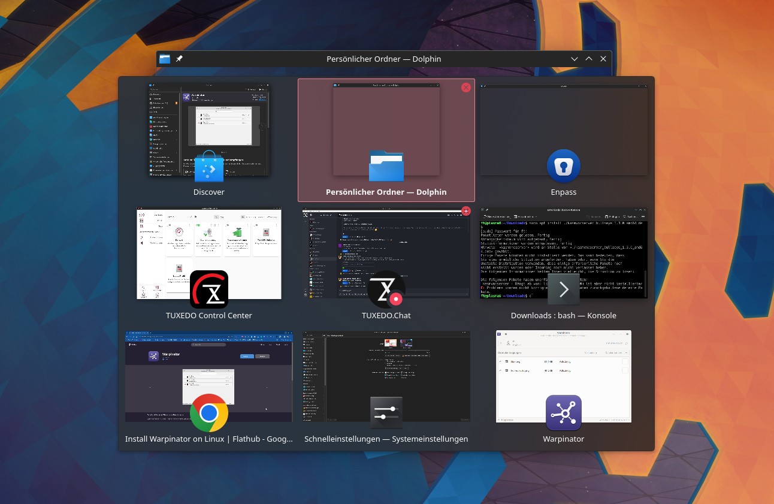This screenshot has height=504, width=774.
Task: Select the Konsole terminal prompt icon
Action: coord(564,289)
